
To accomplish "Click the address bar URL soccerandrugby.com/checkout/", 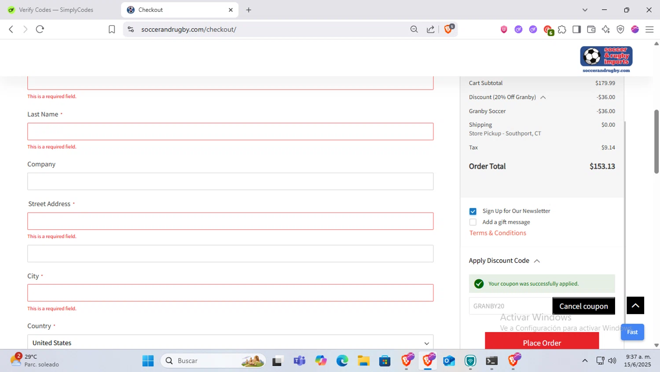I will (x=189, y=29).
